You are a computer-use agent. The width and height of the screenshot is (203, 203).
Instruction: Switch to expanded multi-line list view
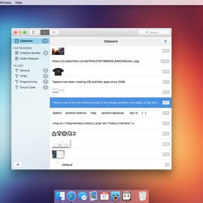(x=54, y=32)
